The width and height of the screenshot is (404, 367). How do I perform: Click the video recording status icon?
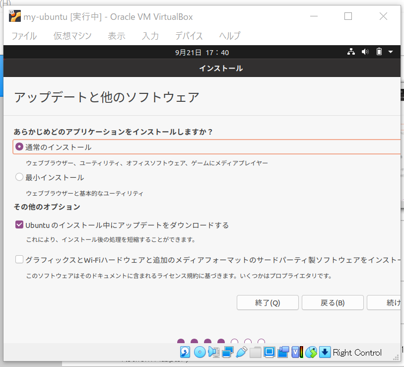pos(283,352)
